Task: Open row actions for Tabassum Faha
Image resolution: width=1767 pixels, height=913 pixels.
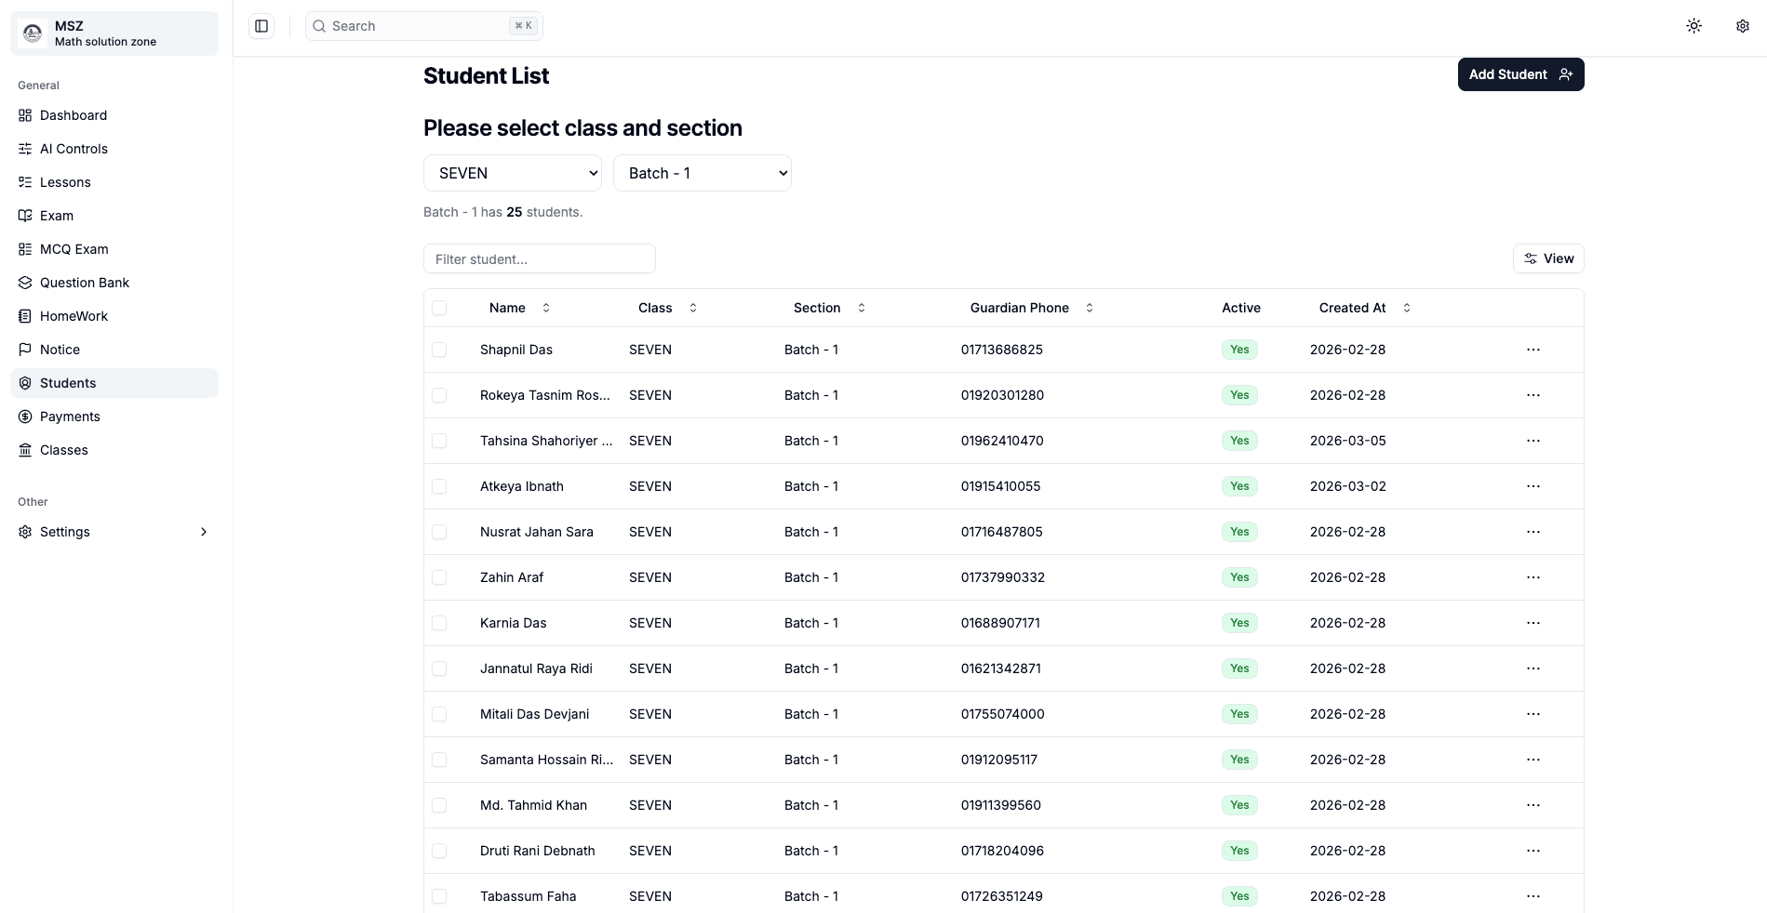Action: pyautogui.click(x=1533, y=896)
